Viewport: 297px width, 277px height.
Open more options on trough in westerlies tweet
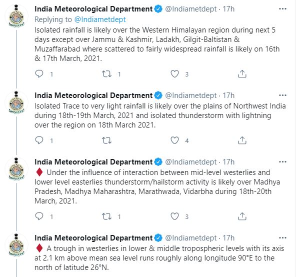(x=282, y=238)
